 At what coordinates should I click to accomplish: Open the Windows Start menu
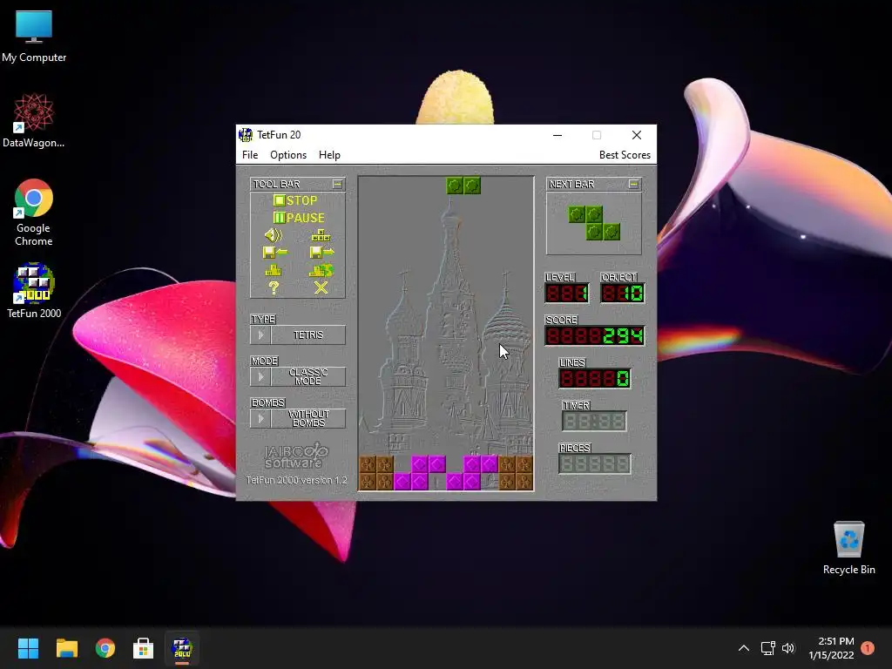pos(28,648)
